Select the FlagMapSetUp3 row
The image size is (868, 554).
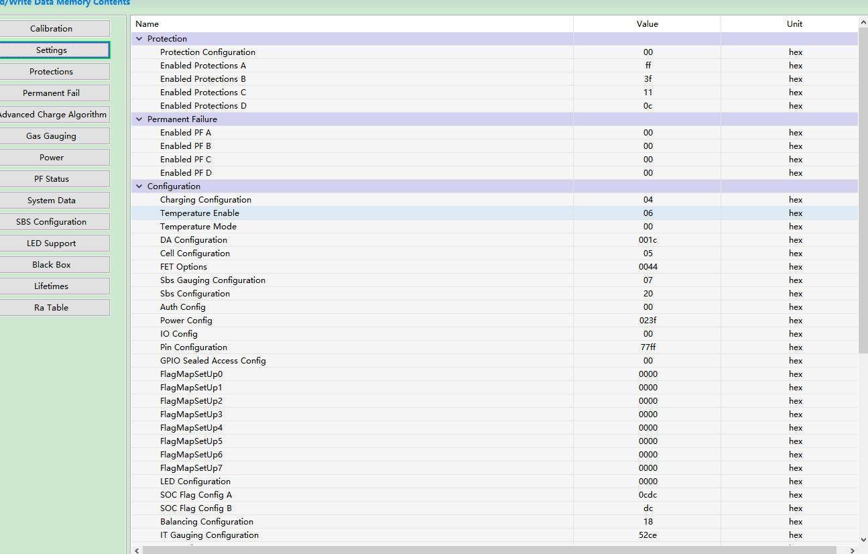(x=495, y=414)
